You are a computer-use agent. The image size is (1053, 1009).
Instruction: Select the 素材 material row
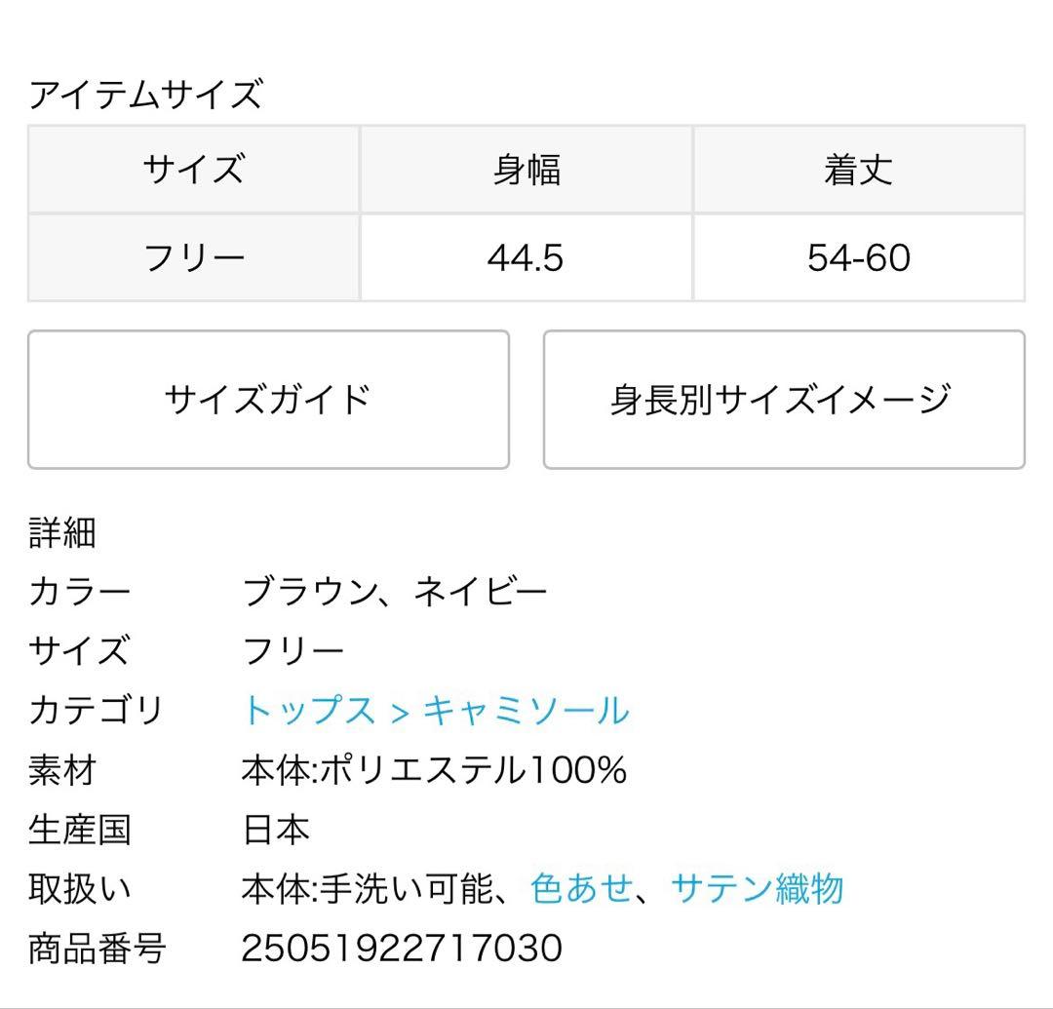coord(61,772)
